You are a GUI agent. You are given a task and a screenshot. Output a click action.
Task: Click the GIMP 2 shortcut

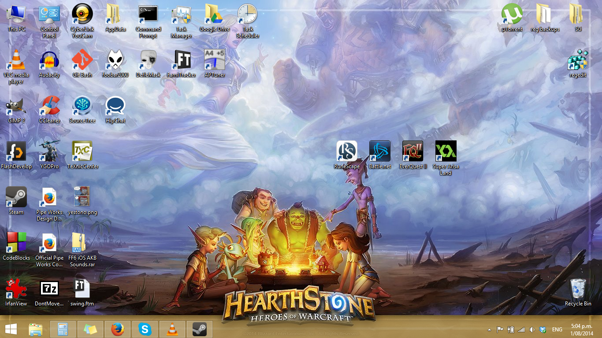[x=16, y=110]
